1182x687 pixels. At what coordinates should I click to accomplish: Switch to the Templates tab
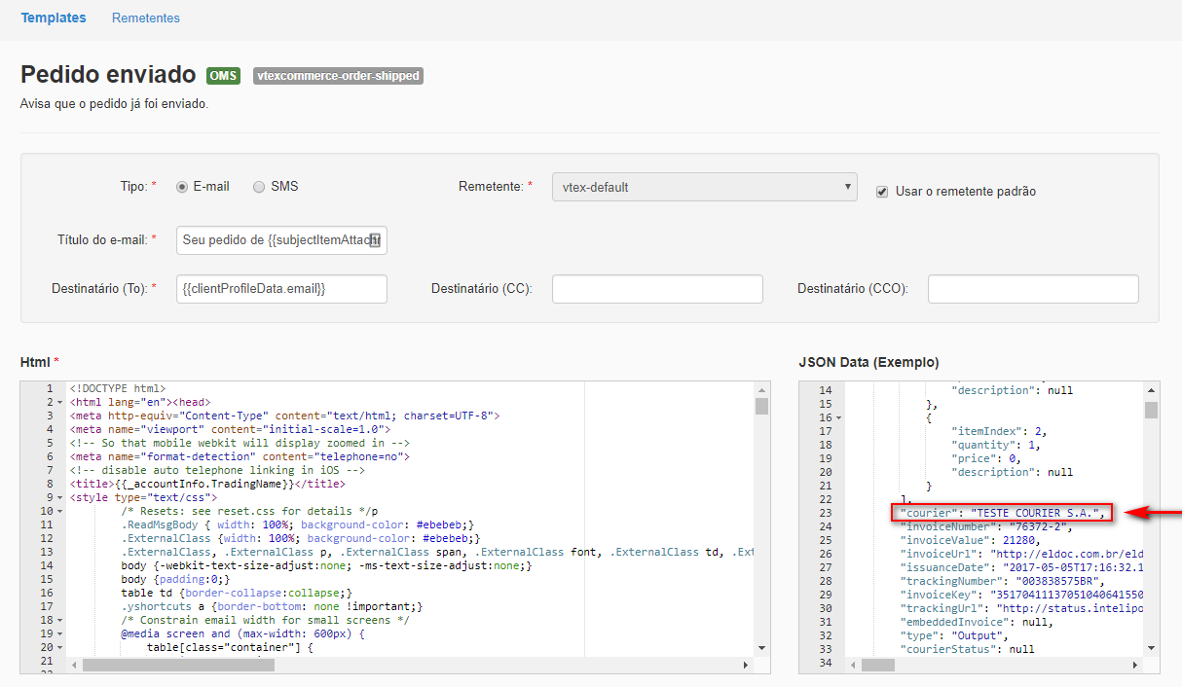54,18
